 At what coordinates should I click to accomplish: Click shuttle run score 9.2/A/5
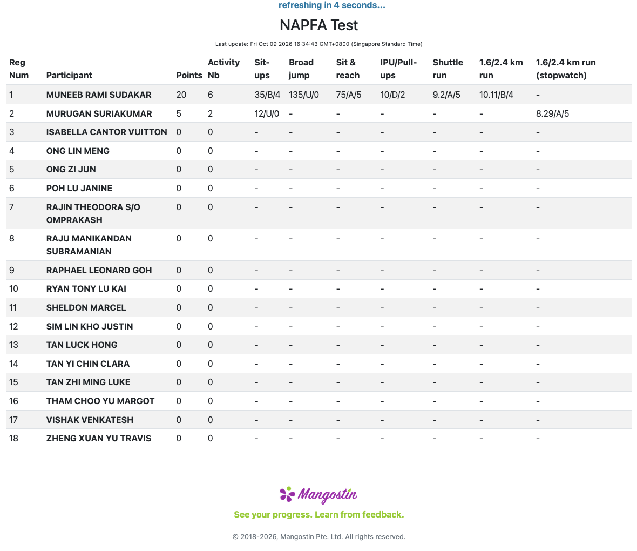[446, 95]
